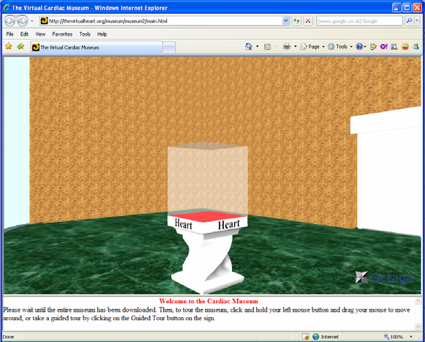
Task: Click the Add to Favorites icon
Action: coord(20,46)
